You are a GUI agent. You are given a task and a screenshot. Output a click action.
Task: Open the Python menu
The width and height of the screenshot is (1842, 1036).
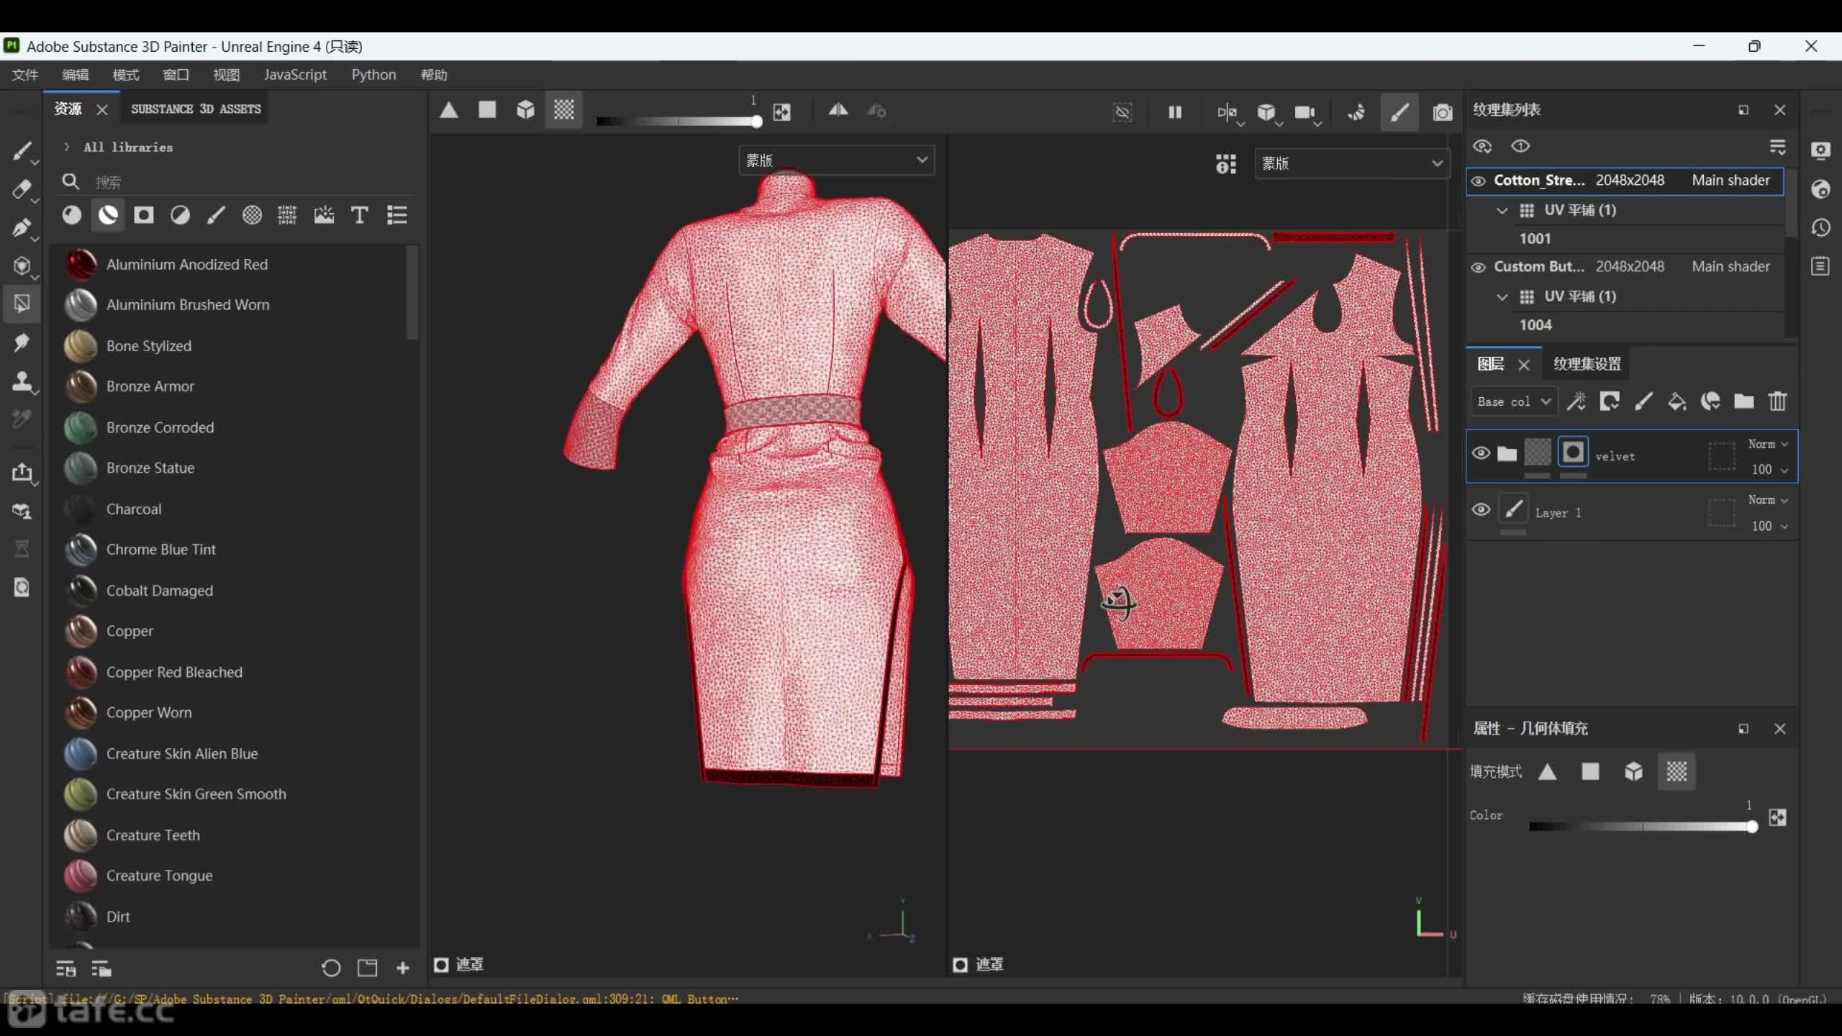[373, 75]
